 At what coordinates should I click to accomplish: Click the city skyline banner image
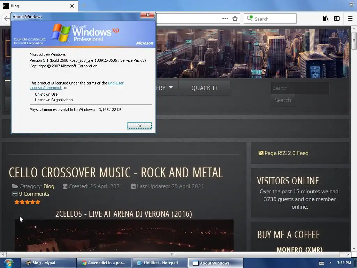pos(253,53)
